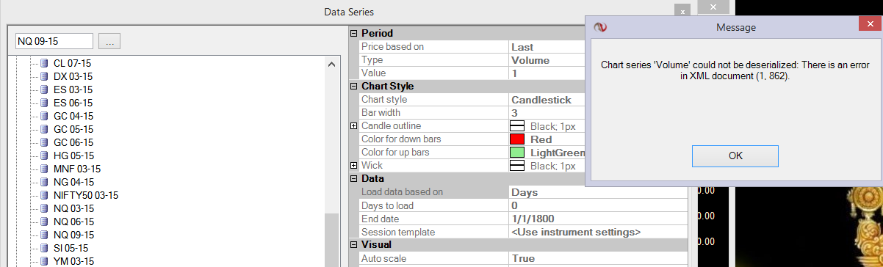Expand the Wick property
The height and width of the screenshot is (267, 883).
click(x=354, y=166)
